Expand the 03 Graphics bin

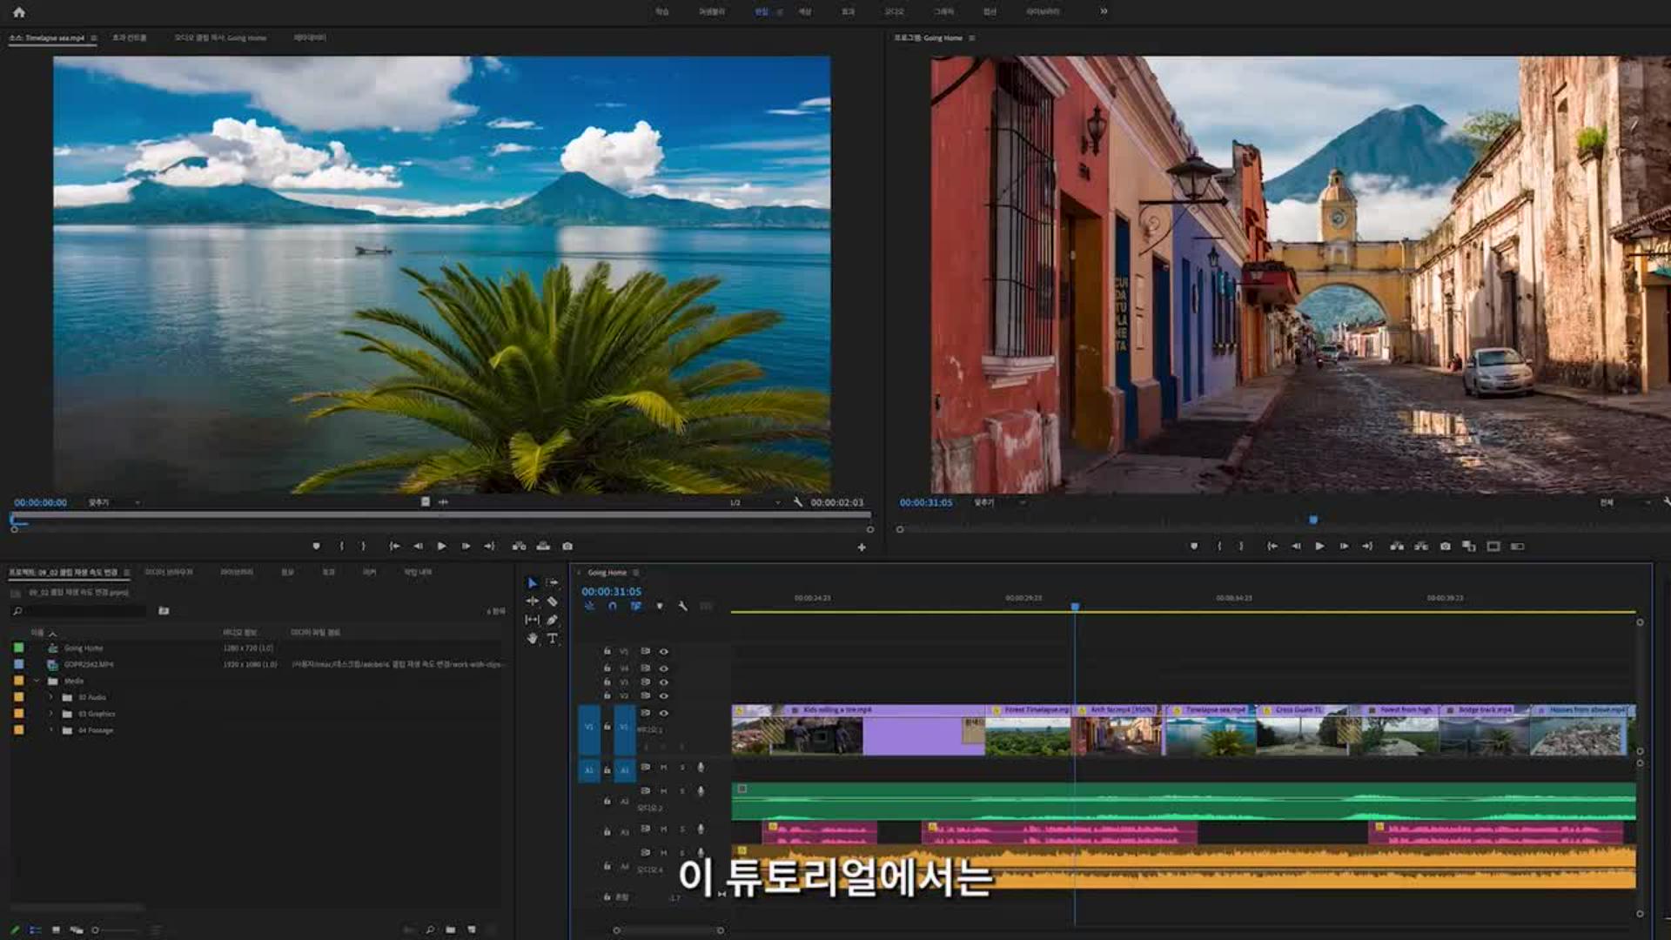click(50, 714)
